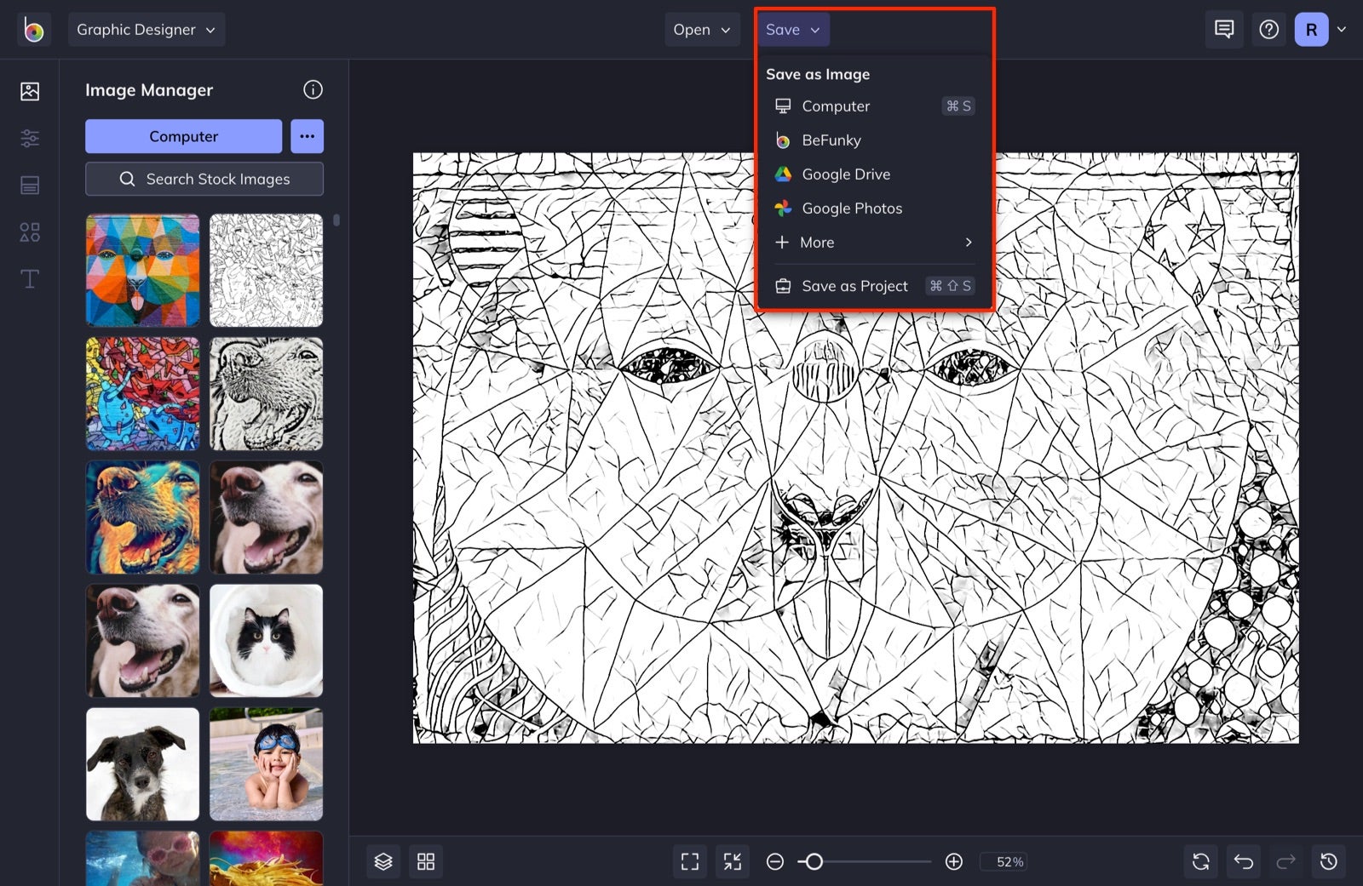The height and width of the screenshot is (886, 1363).
Task: Open the Graphics shapes panel
Action: coord(30,231)
